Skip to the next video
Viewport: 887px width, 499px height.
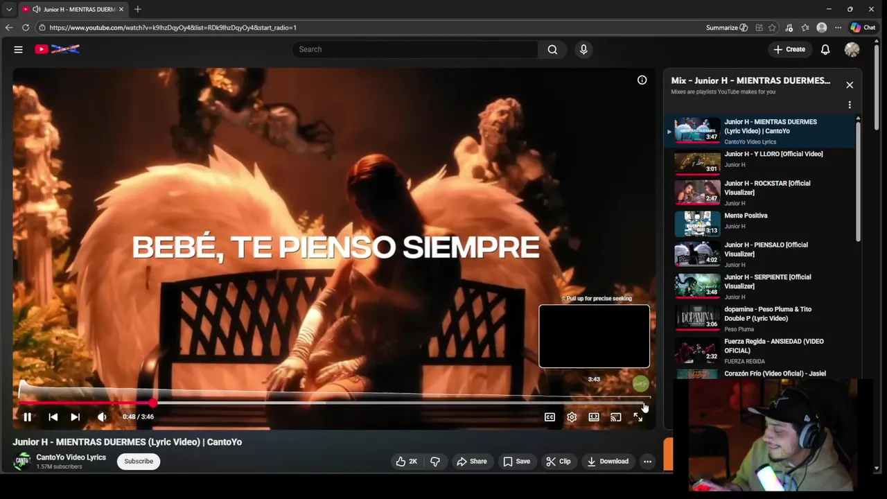pyautogui.click(x=75, y=417)
